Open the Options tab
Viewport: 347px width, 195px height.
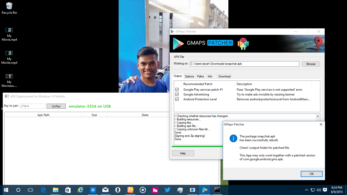[189, 76]
